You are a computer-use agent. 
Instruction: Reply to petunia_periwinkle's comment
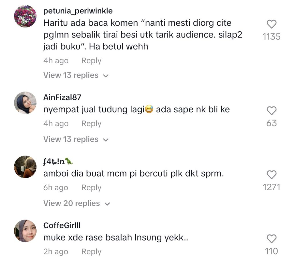pos(91,61)
